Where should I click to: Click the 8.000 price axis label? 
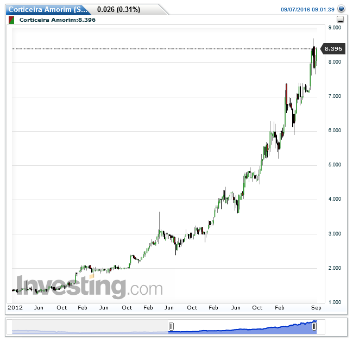[335, 62]
